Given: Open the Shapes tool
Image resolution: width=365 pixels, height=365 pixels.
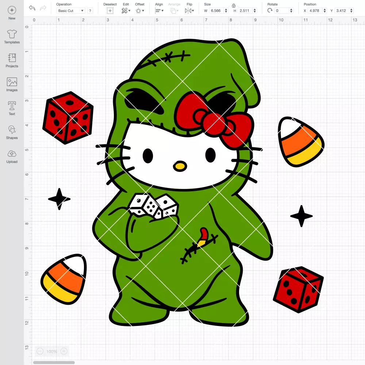Looking at the screenshot, I should (x=12, y=130).
